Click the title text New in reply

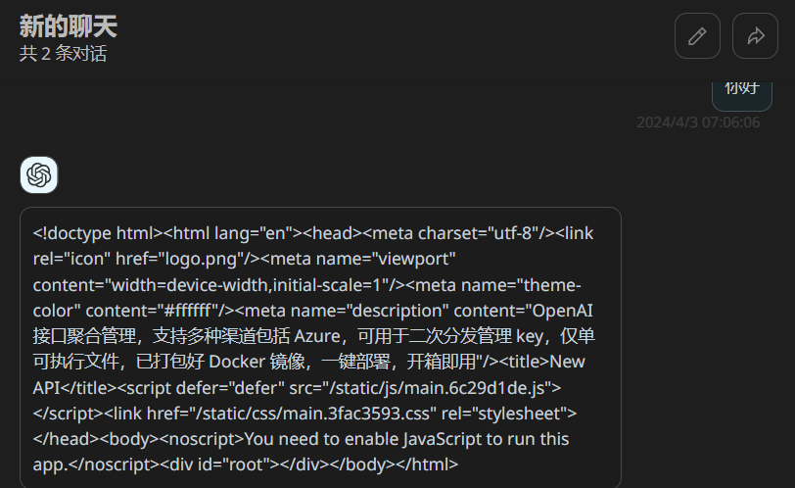[567, 362]
